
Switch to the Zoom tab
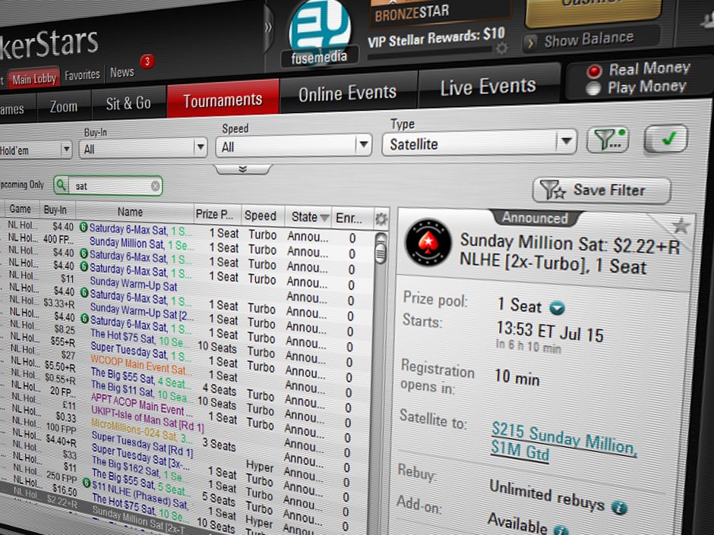(64, 107)
